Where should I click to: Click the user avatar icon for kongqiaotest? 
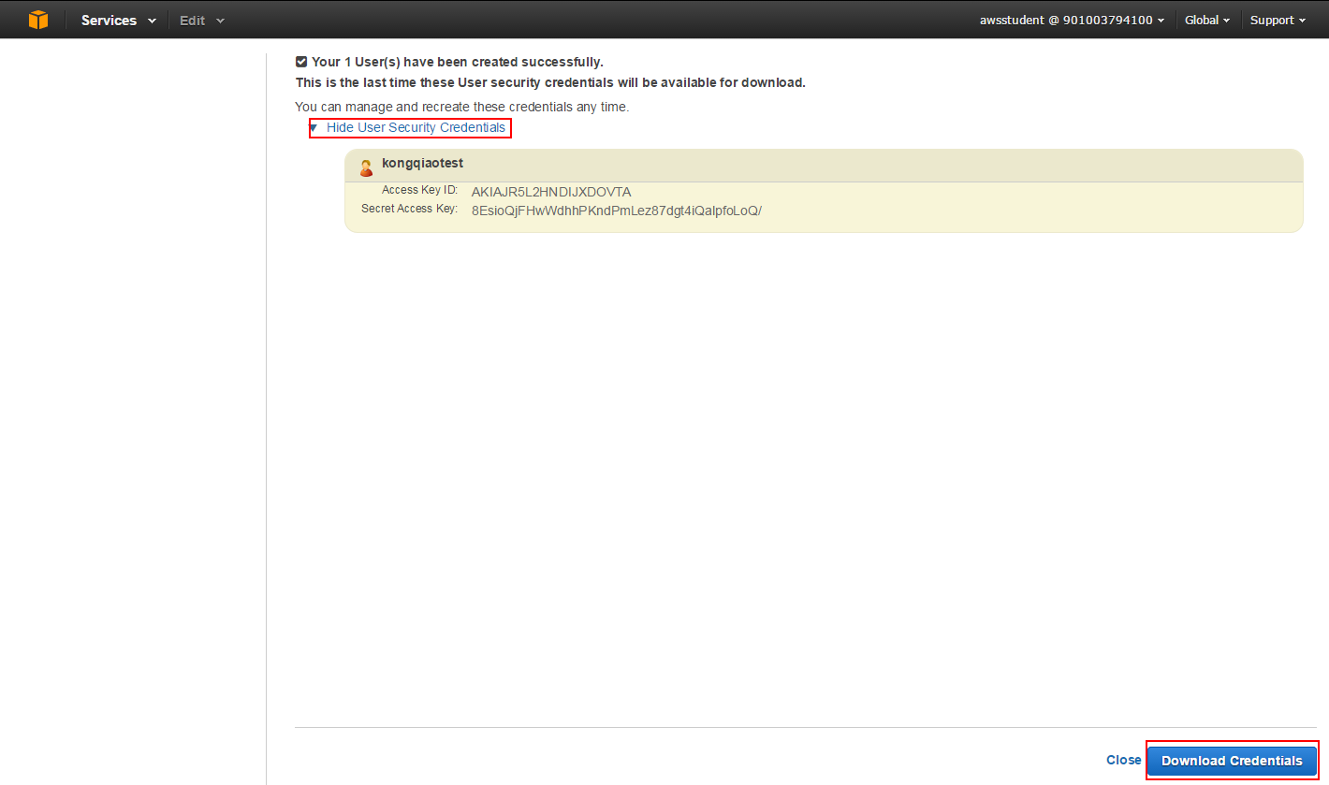pos(366,167)
